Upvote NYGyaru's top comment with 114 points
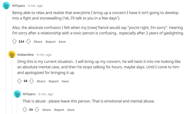 [15, 42]
